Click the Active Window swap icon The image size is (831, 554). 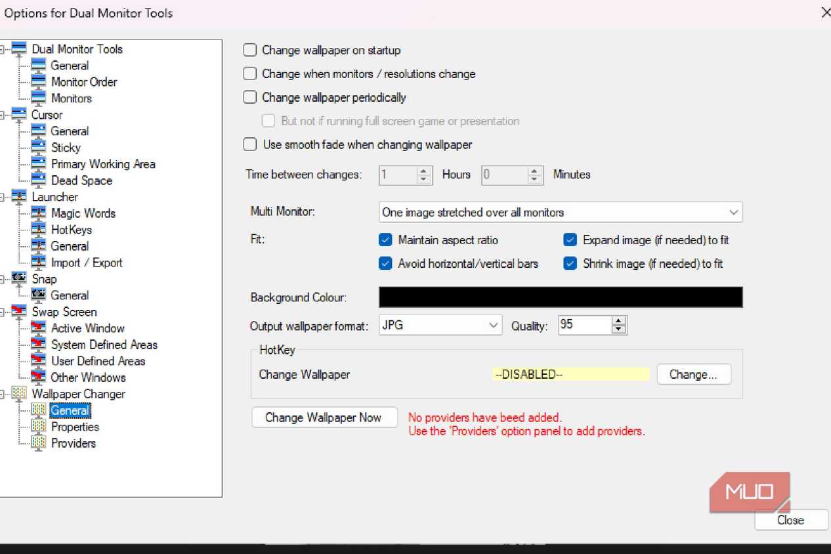(x=39, y=328)
